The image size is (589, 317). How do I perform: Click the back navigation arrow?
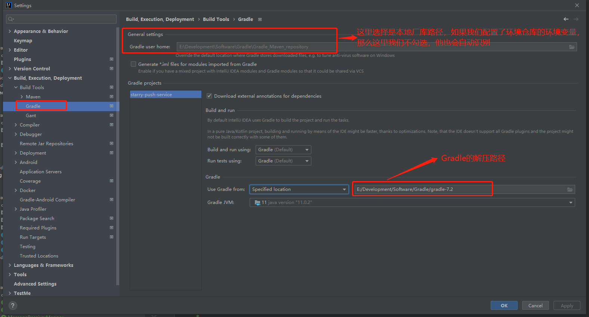566,19
